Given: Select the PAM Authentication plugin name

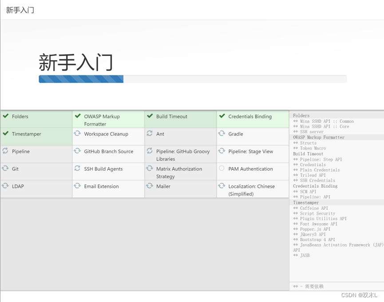Looking at the screenshot, I should 250,169.
